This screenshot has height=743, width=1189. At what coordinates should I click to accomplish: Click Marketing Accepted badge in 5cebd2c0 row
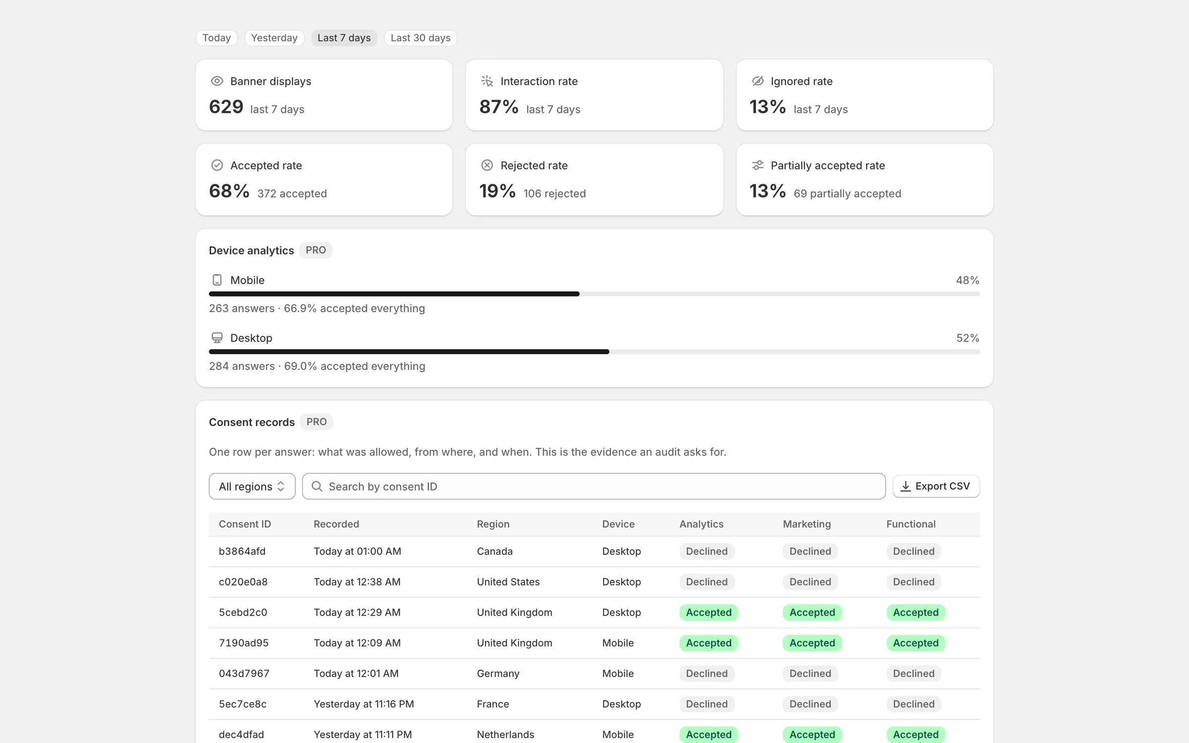click(x=812, y=613)
